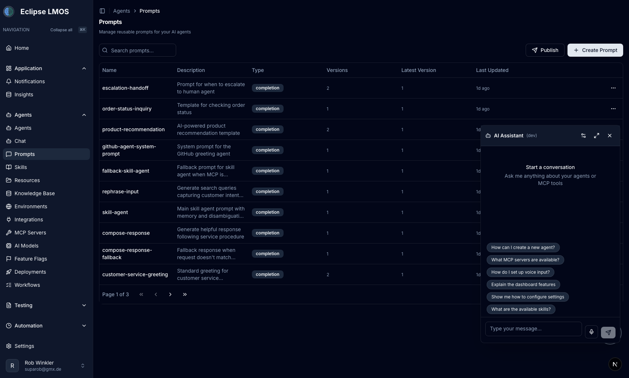Viewport: 629px width, 378px height.
Task: Go to the previous page of prompts
Action: [x=156, y=294]
